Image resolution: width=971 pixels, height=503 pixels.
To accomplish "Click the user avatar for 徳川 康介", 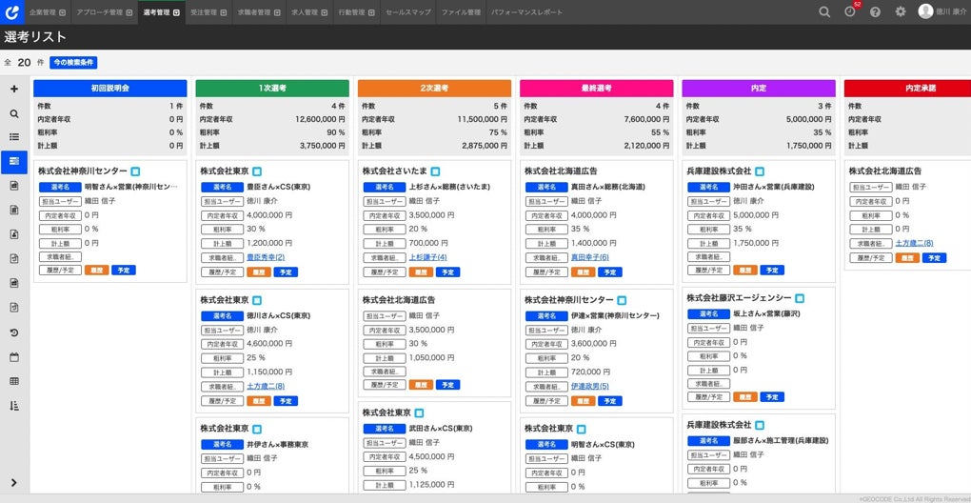I will point(925,11).
